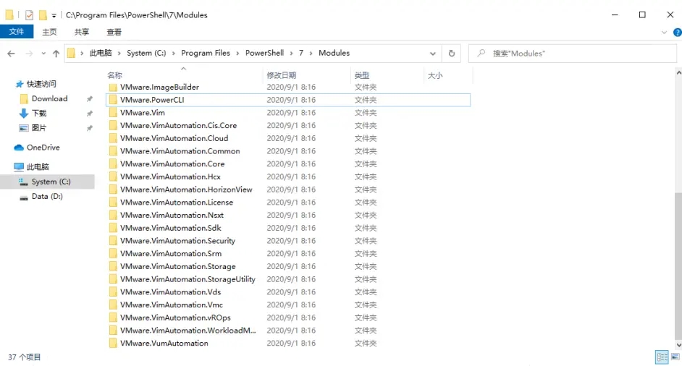682x366 pixels.
Task: Go back with the back arrow
Action: pos(12,54)
